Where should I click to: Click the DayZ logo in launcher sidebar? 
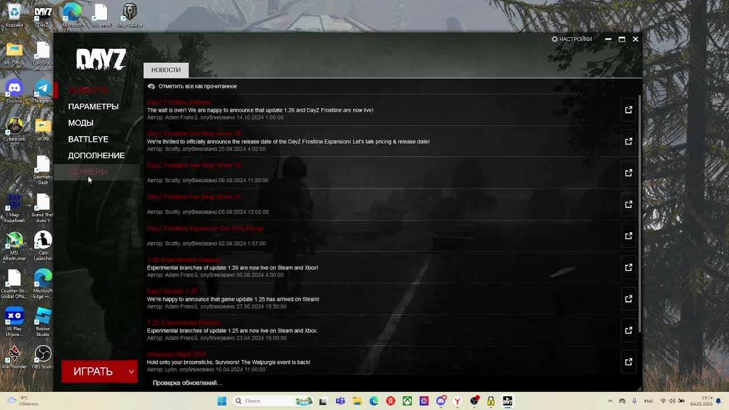tap(101, 59)
